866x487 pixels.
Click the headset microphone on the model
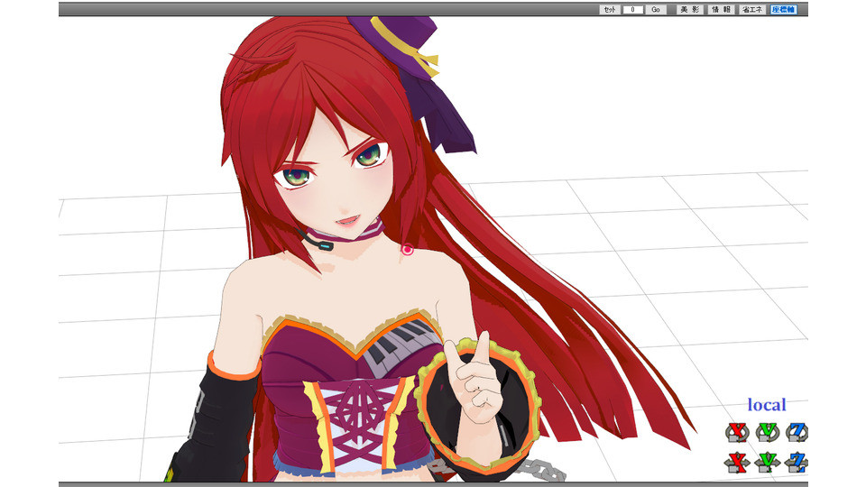point(322,243)
